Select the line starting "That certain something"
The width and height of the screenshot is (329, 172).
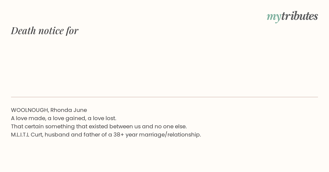(99, 126)
